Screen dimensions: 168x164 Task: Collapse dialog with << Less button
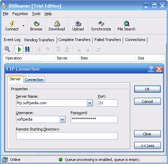click(x=147, y=146)
